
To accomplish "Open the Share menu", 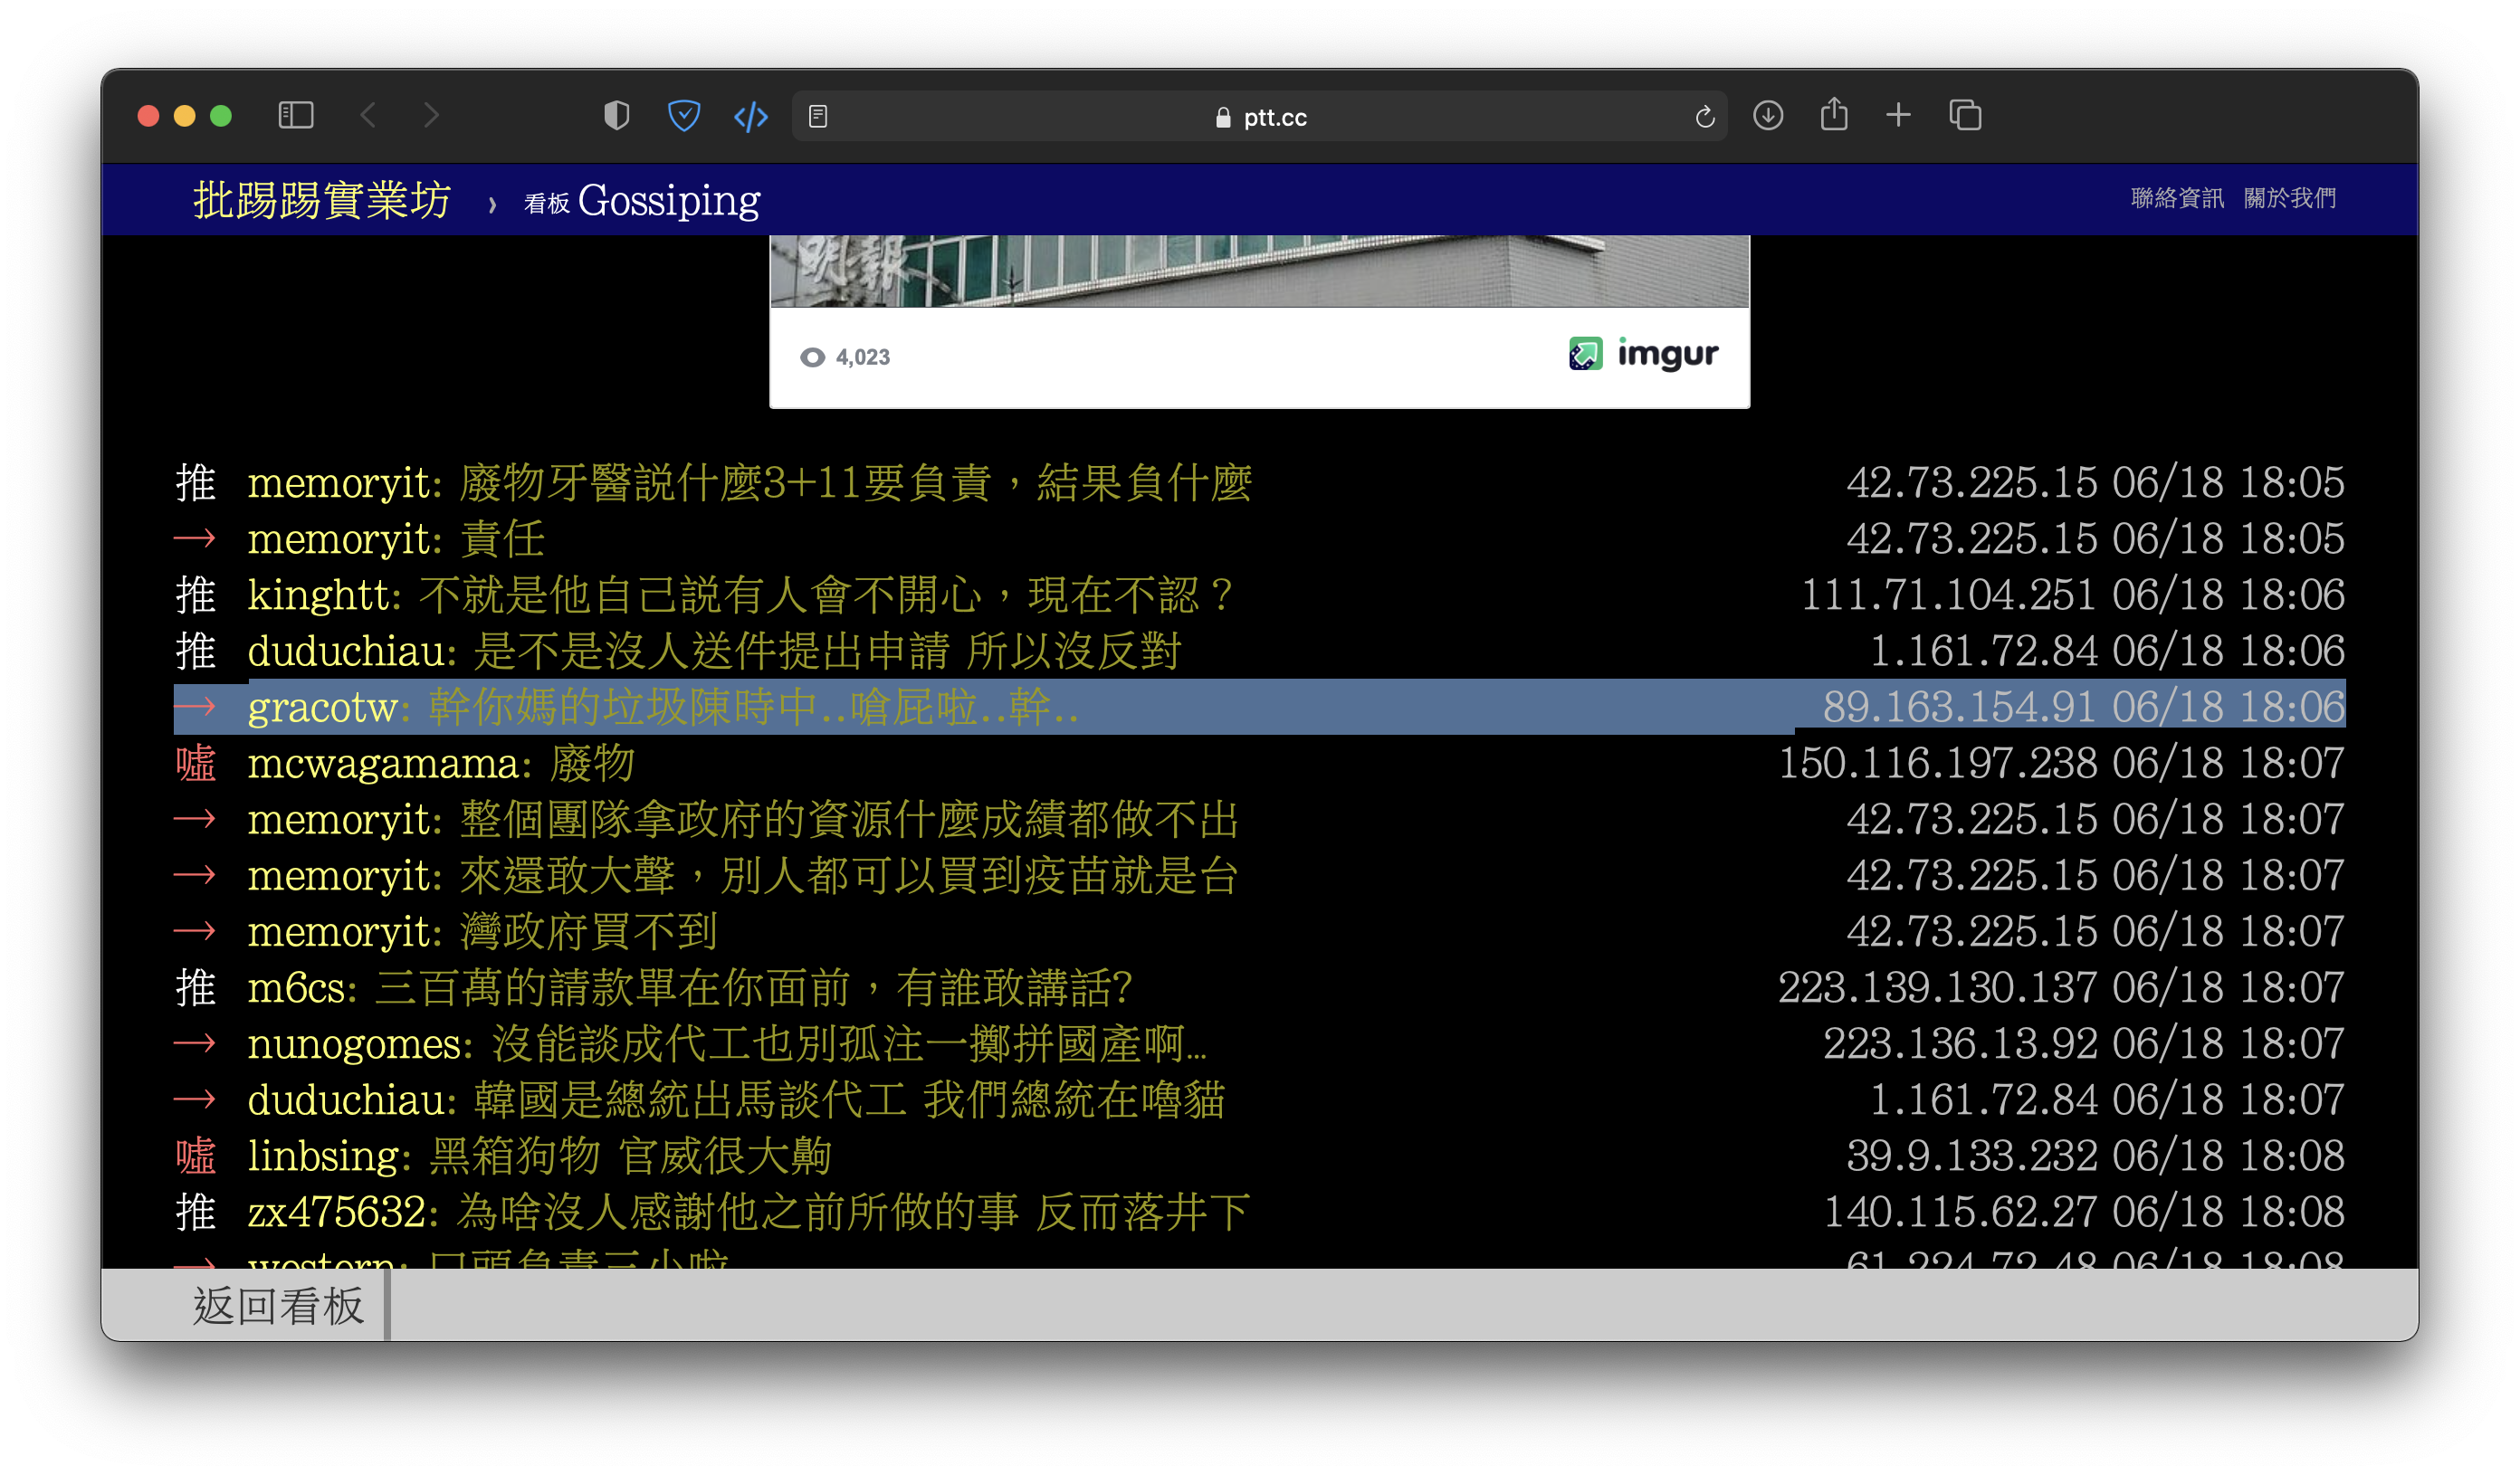I will click(x=1834, y=115).
